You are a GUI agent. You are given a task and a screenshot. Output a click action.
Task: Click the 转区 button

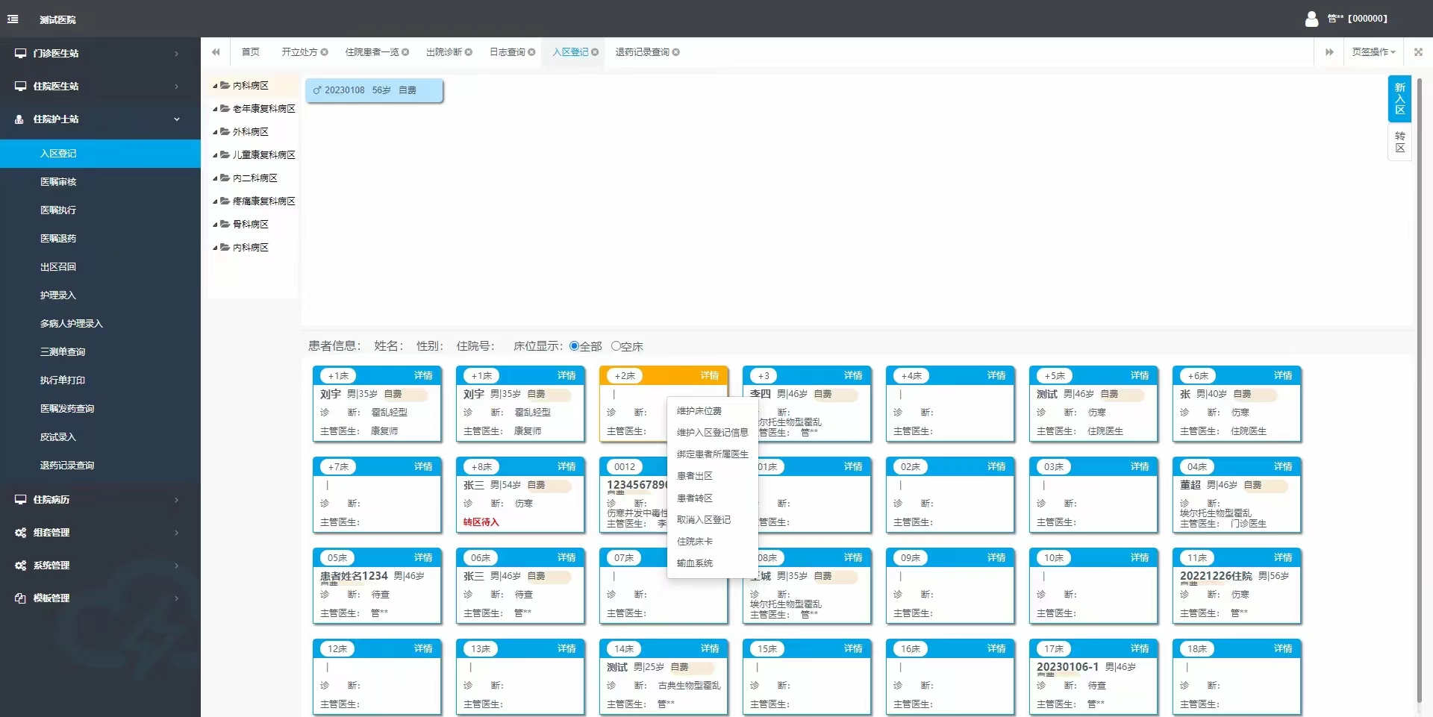click(x=1399, y=142)
